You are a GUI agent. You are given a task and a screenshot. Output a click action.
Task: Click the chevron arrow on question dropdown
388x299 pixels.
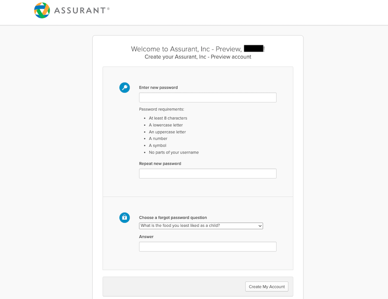point(260,226)
